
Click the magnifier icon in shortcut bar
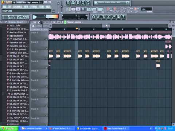(x=113, y=17)
